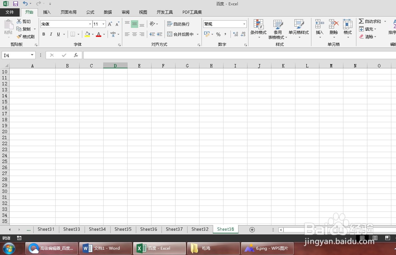396x255 pixels.
Task: Select column D header
Action: click(115, 66)
